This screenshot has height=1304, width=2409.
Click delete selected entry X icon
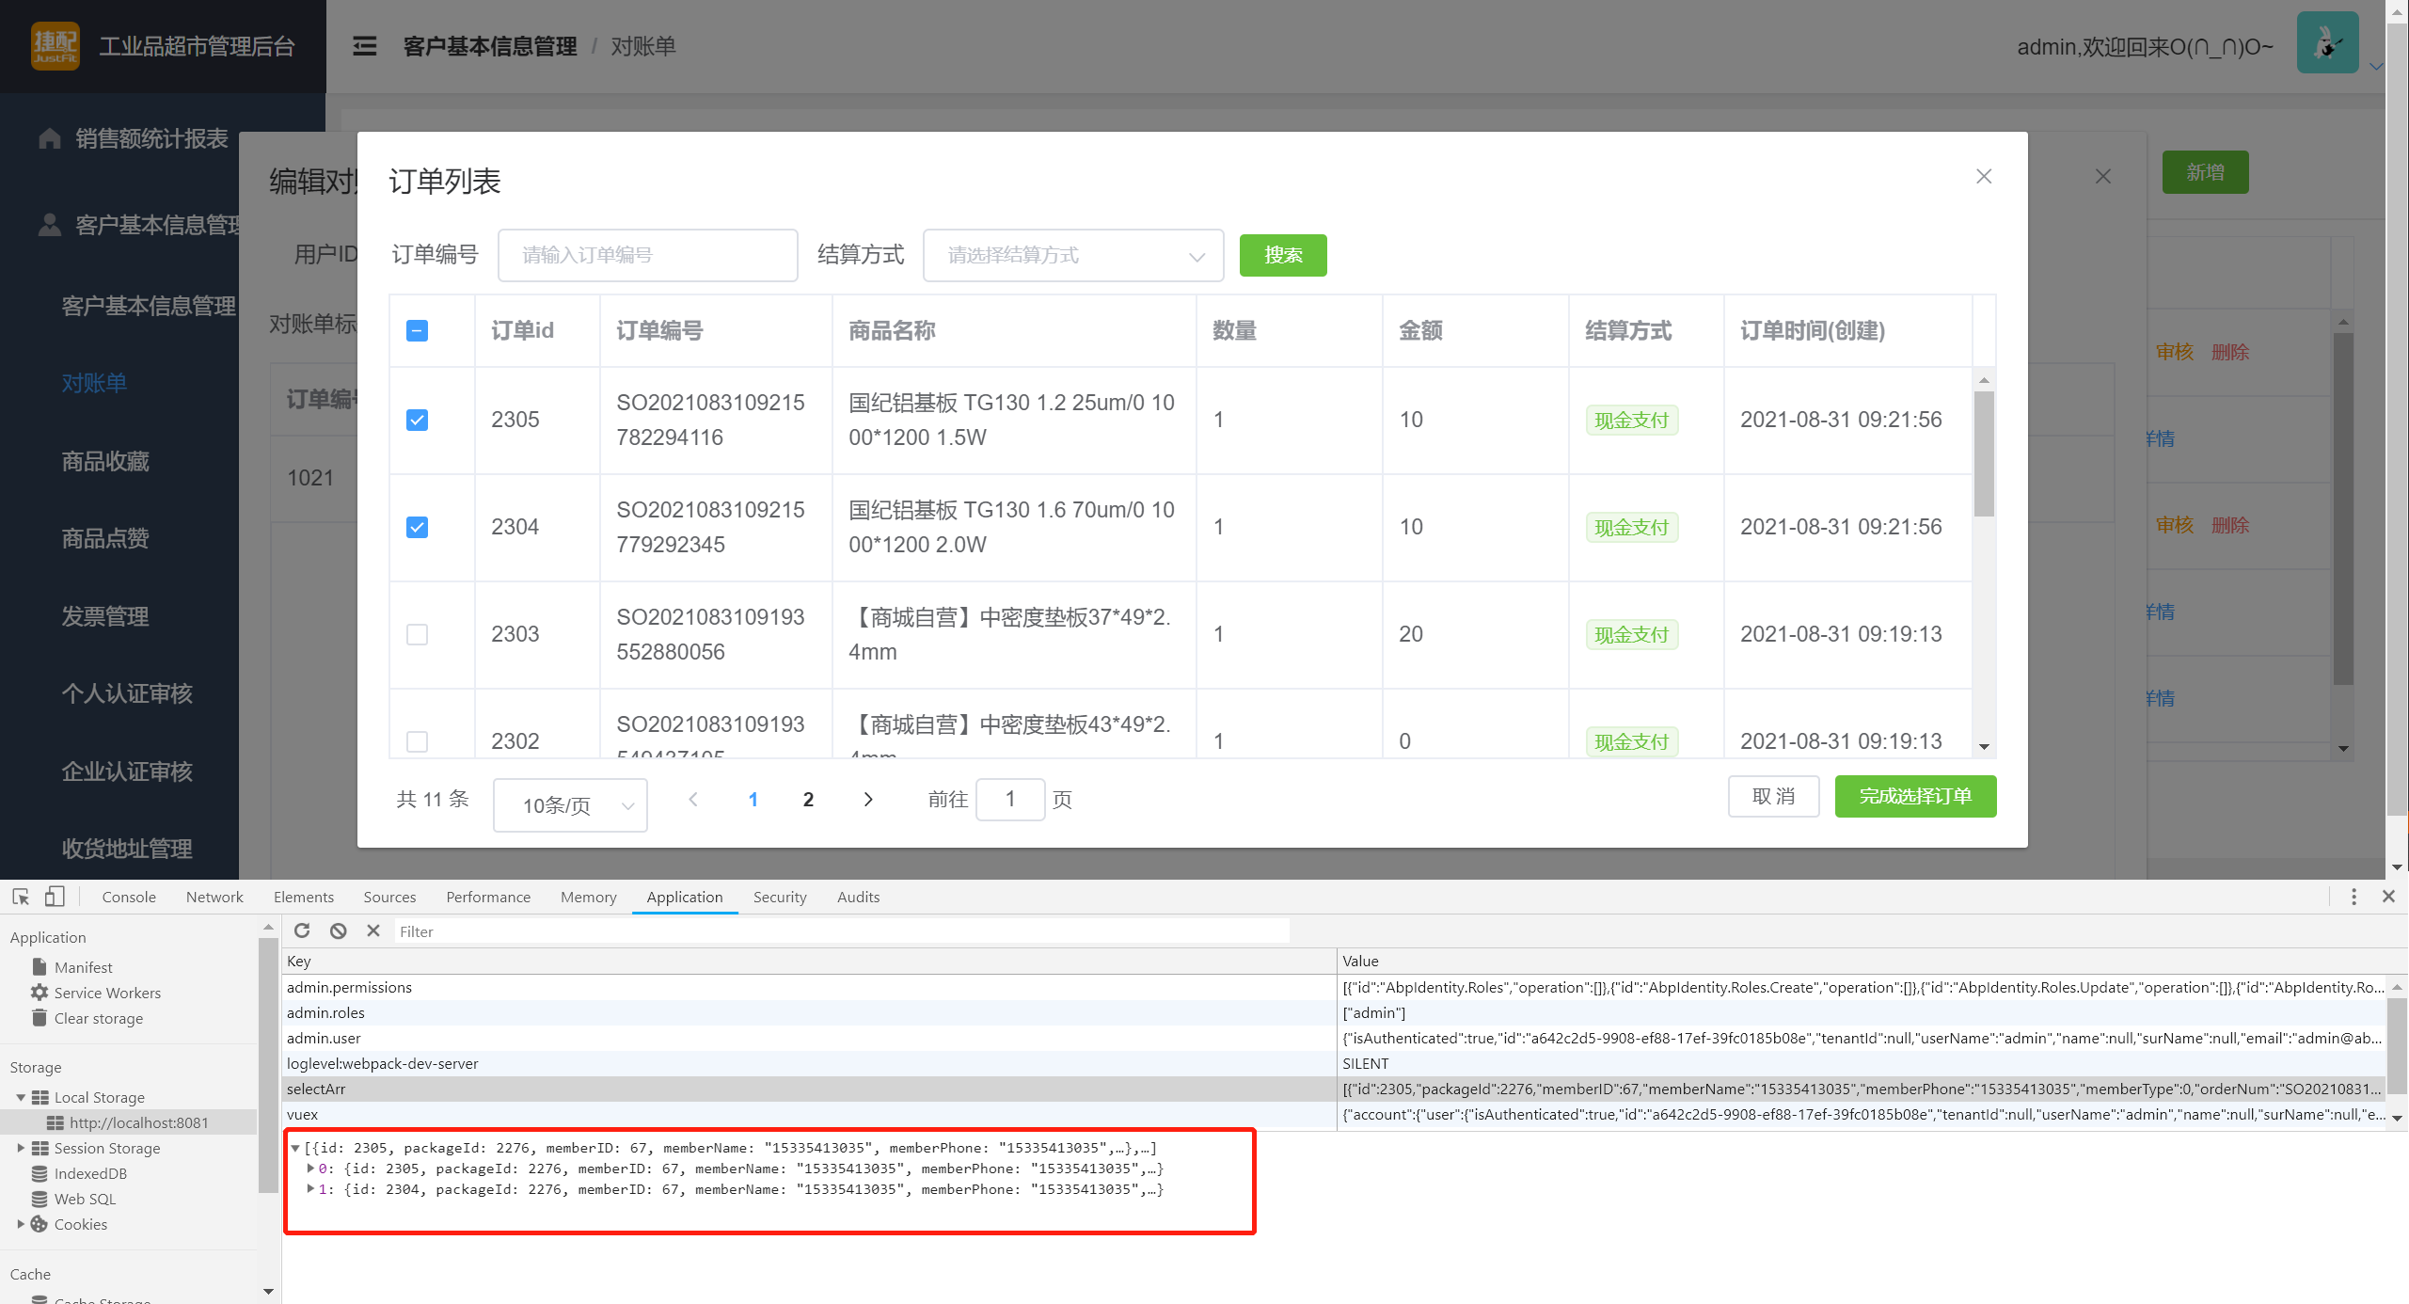(x=373, y=930)
